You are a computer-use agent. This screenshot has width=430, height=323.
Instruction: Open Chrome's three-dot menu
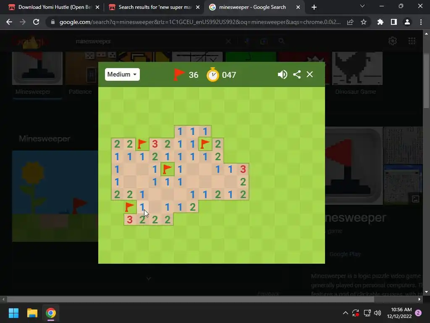tap(421, 22)
